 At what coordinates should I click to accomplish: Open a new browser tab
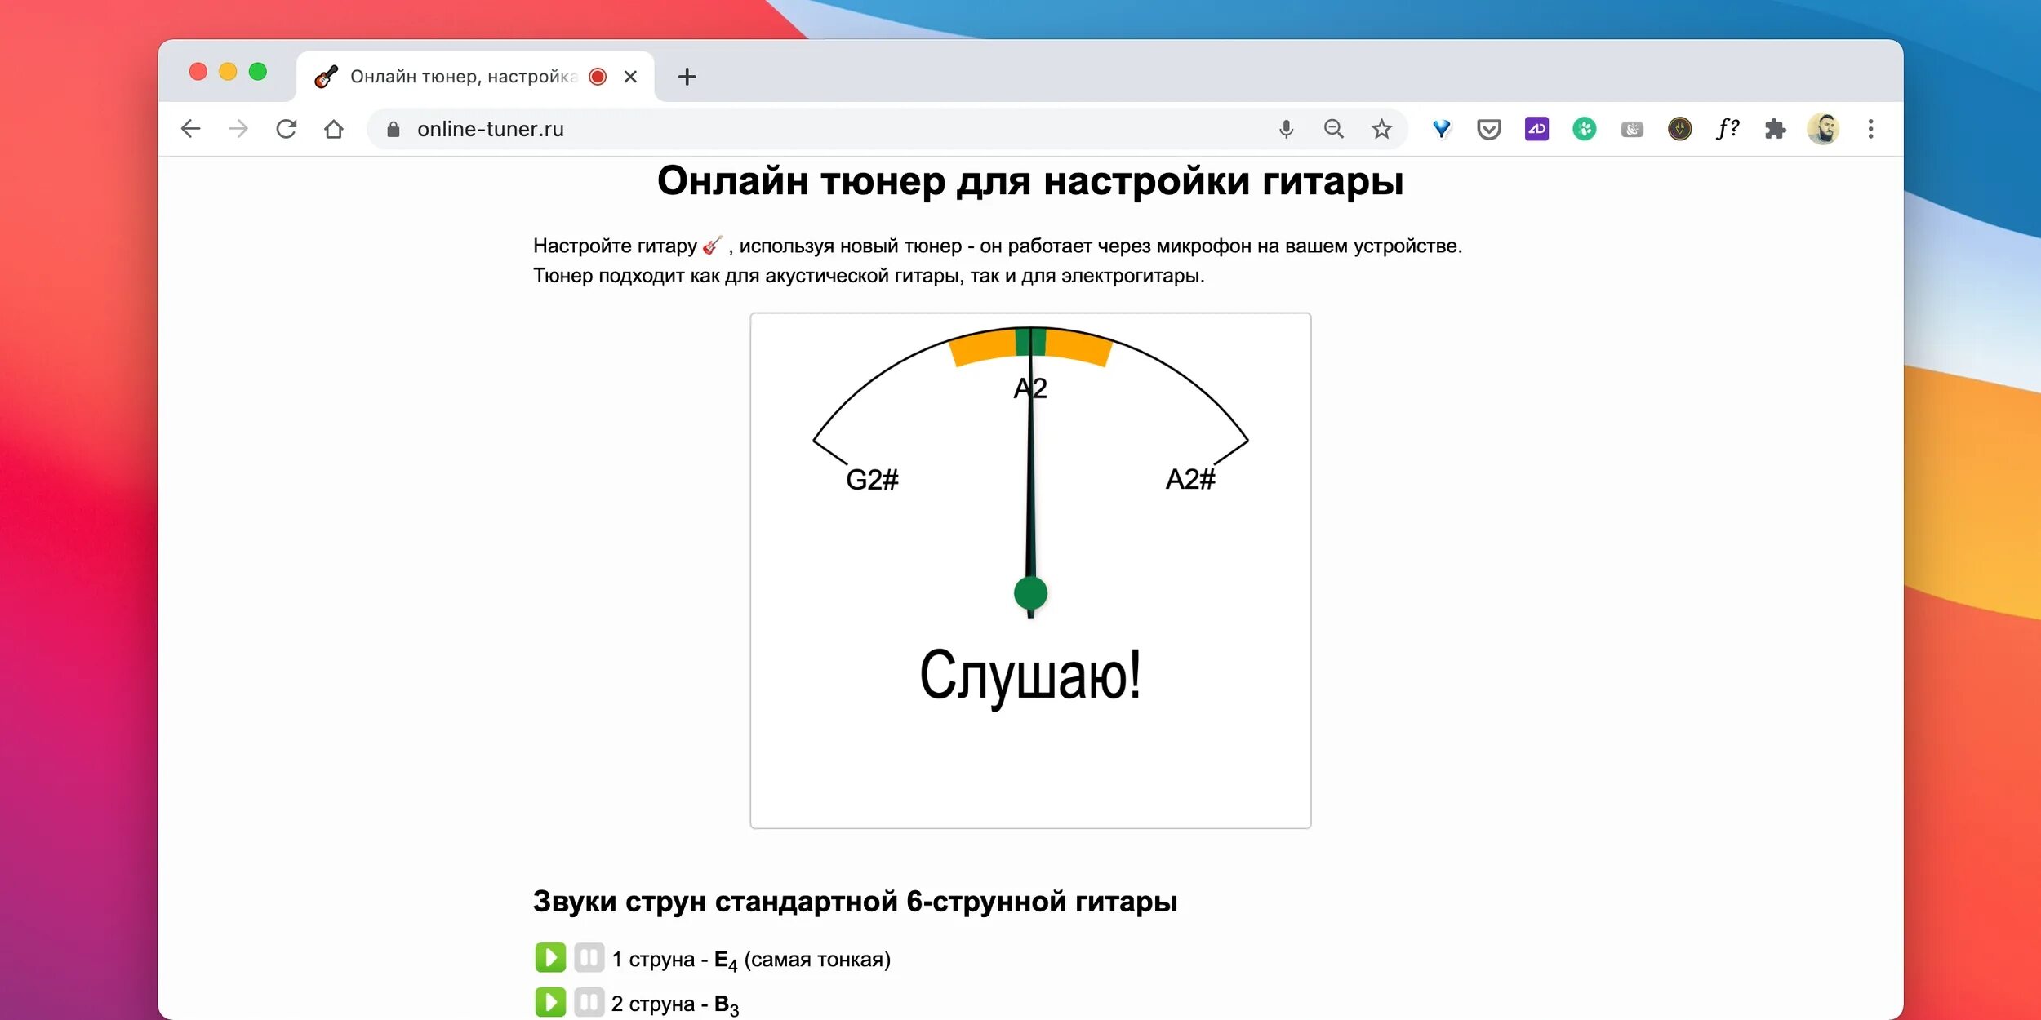[687, 77]
